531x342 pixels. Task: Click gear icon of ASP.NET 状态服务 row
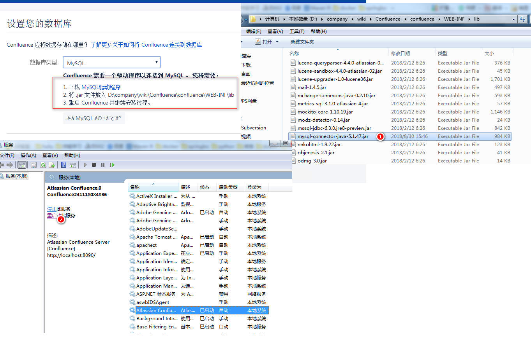pyautogui.click(x=132, y=294)
